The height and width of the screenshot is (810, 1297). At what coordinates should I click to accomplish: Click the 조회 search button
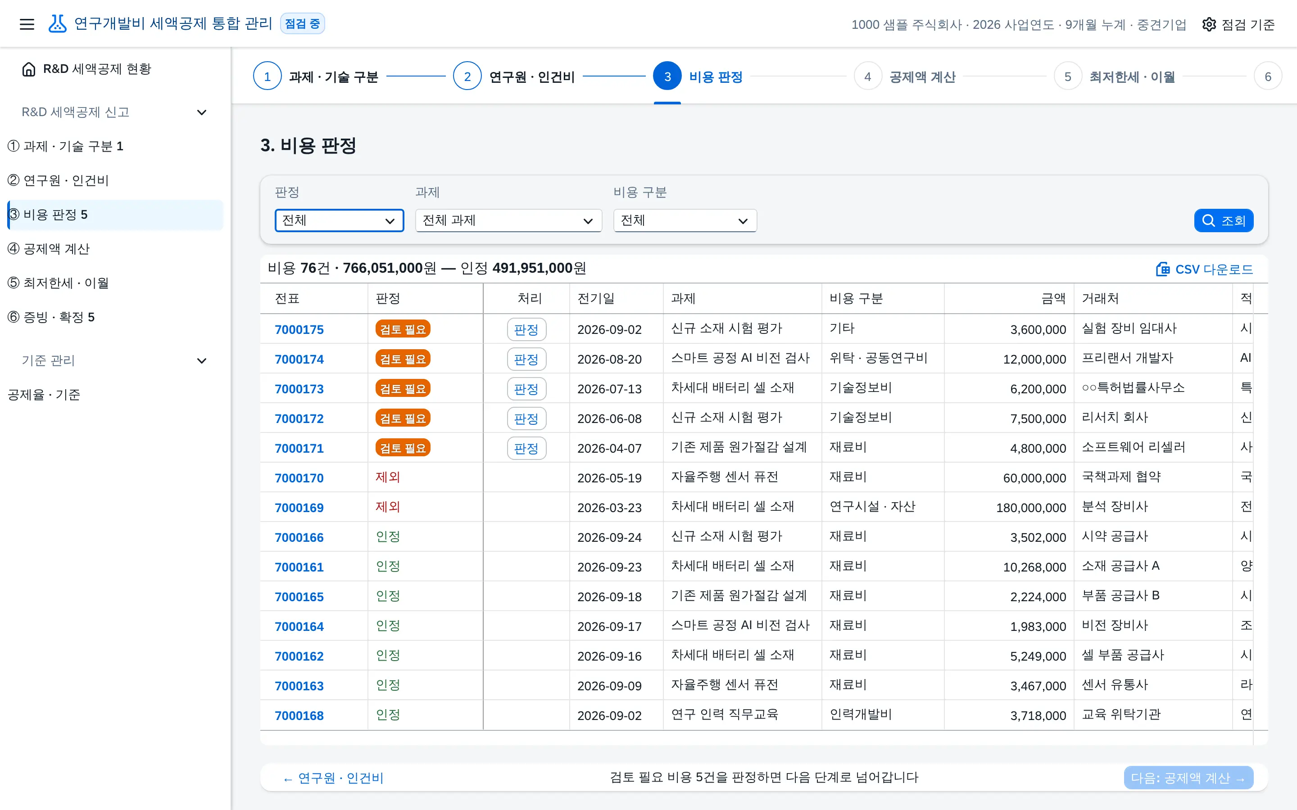pos(1224,220)
